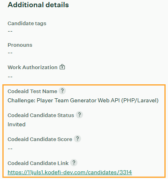
Task: Open the kodefi-dev candidates/3314 link
Action: coord(70,172)
